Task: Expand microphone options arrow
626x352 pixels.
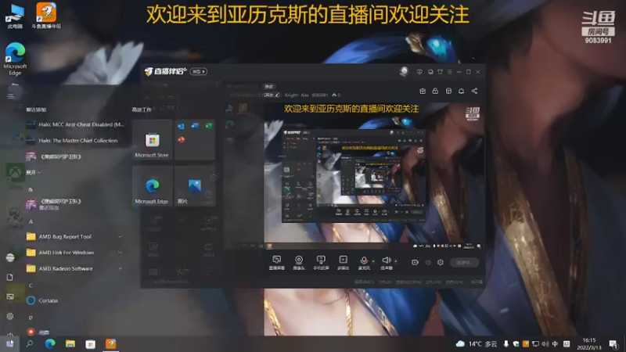Action: tap(373, 261)
